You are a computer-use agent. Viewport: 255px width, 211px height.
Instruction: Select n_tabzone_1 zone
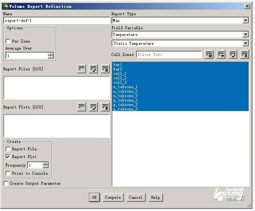pyautogui.click(x=181, y=87)
